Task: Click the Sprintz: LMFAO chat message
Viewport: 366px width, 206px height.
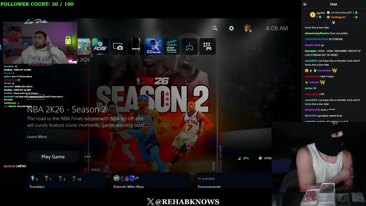Action: (x=15, y=166)
